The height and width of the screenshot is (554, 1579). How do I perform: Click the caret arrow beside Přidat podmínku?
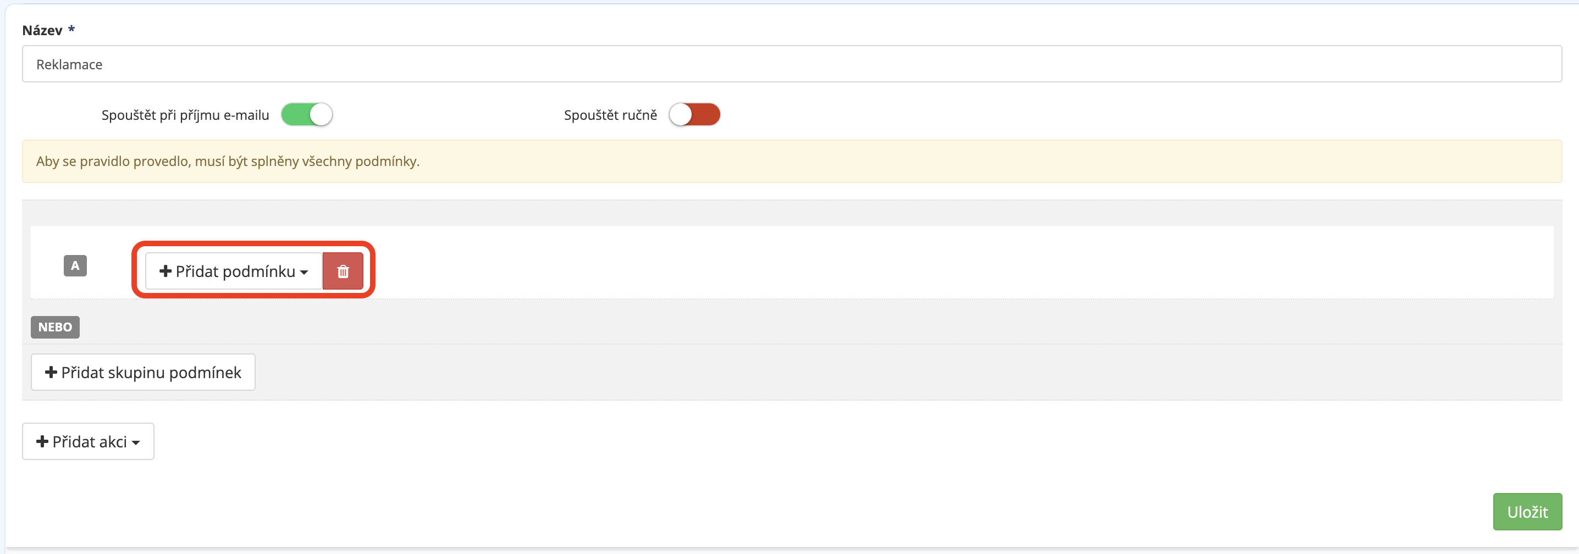pos(304,273)
